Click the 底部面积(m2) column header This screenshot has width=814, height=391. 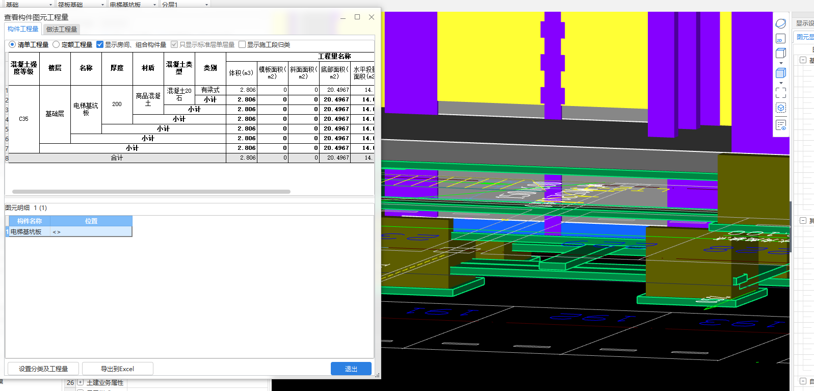[335, 73]
